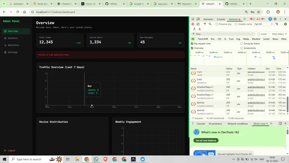This screenshot has height=163, width=289.
Task: Click the Filter text input field
Action: coord(224,34)
